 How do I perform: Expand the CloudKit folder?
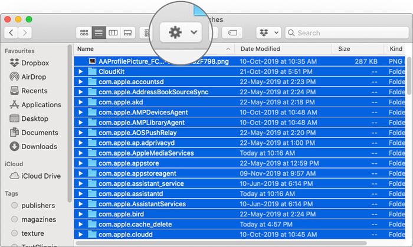(81, 71)
